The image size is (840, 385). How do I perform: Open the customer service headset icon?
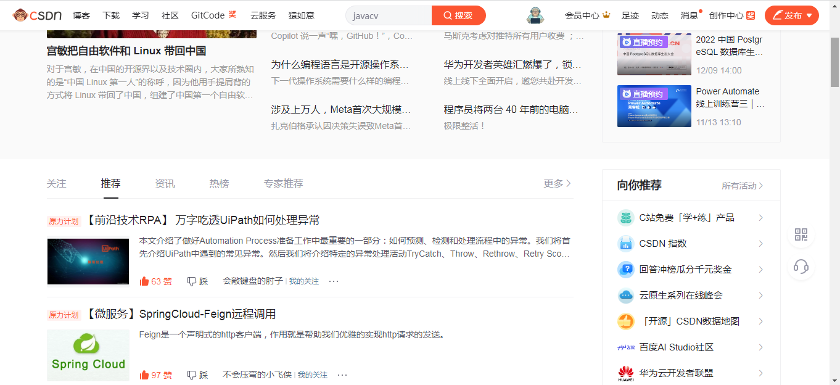[x=801, y=267]
